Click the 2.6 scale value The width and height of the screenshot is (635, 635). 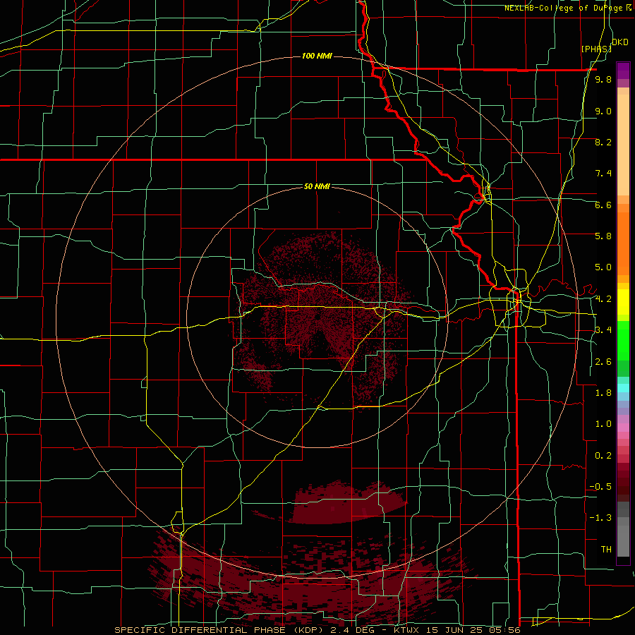(x=603, y=362)
